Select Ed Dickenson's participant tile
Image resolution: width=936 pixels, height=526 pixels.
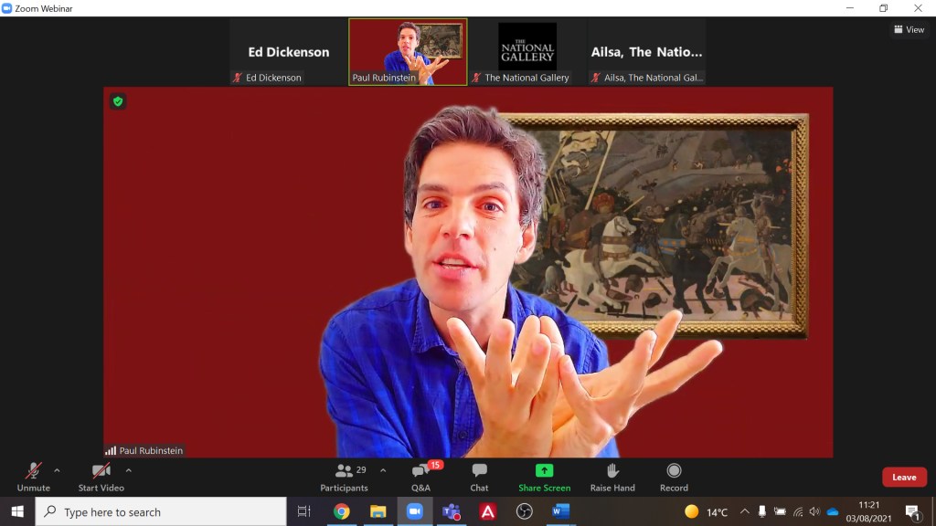pos(288,52)
